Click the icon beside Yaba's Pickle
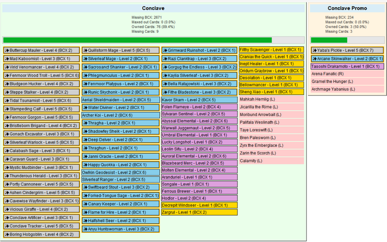The image size is (387, 242). point(314,50)
